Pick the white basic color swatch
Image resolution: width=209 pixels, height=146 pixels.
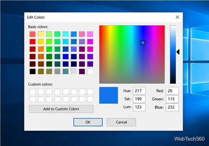(90, 71)
